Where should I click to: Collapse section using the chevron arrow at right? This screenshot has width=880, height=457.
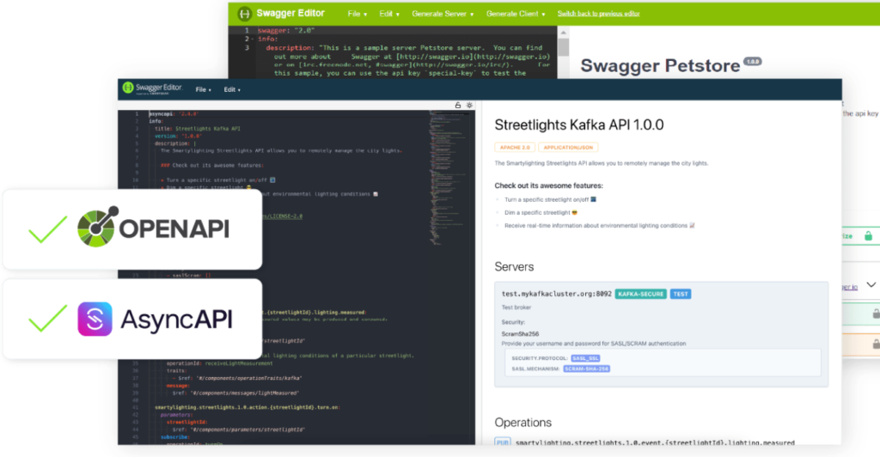pos(871,284)
